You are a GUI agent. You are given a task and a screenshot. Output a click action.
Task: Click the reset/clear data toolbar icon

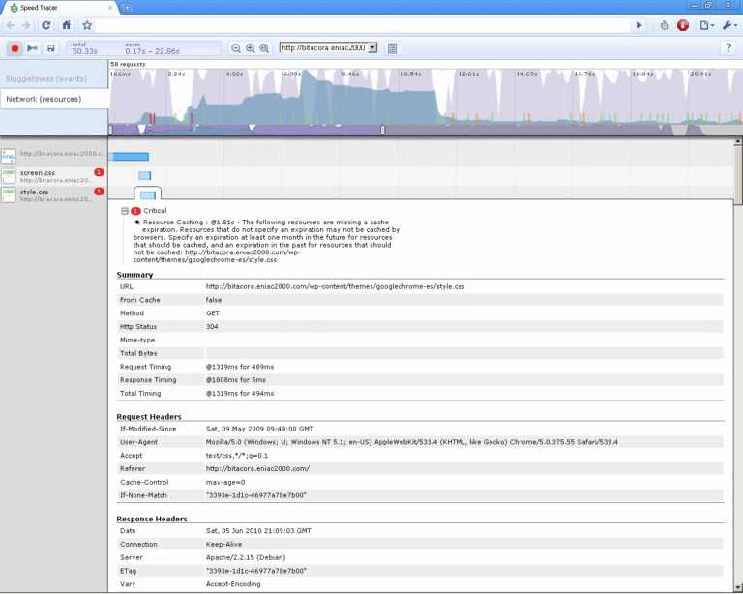click(x=33, y=47)
